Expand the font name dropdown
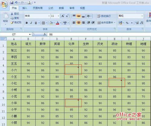Viewport: 151px width, 126px height. pos(49,16)
